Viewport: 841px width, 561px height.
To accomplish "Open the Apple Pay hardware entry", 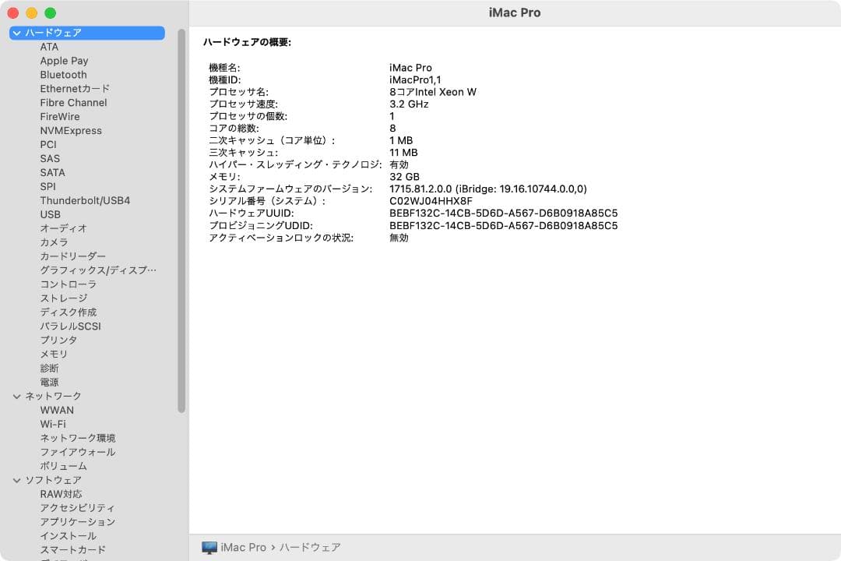I will click(x=64, y=61).
